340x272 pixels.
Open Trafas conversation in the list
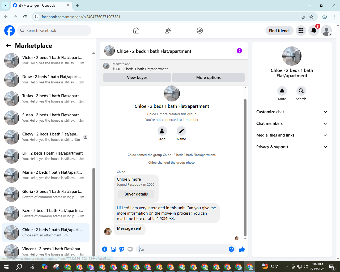(46, 99)
